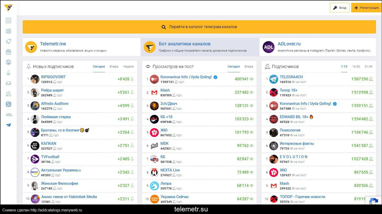Viewport: 382px width, 214px height.
Task: Click the joystick icon in the sidebar
Action: [9, 73]
